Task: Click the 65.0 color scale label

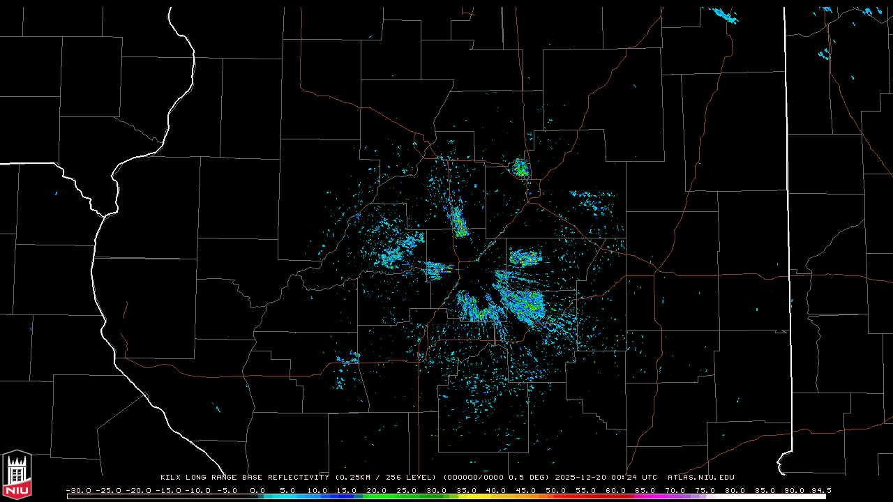Action: 645,490
